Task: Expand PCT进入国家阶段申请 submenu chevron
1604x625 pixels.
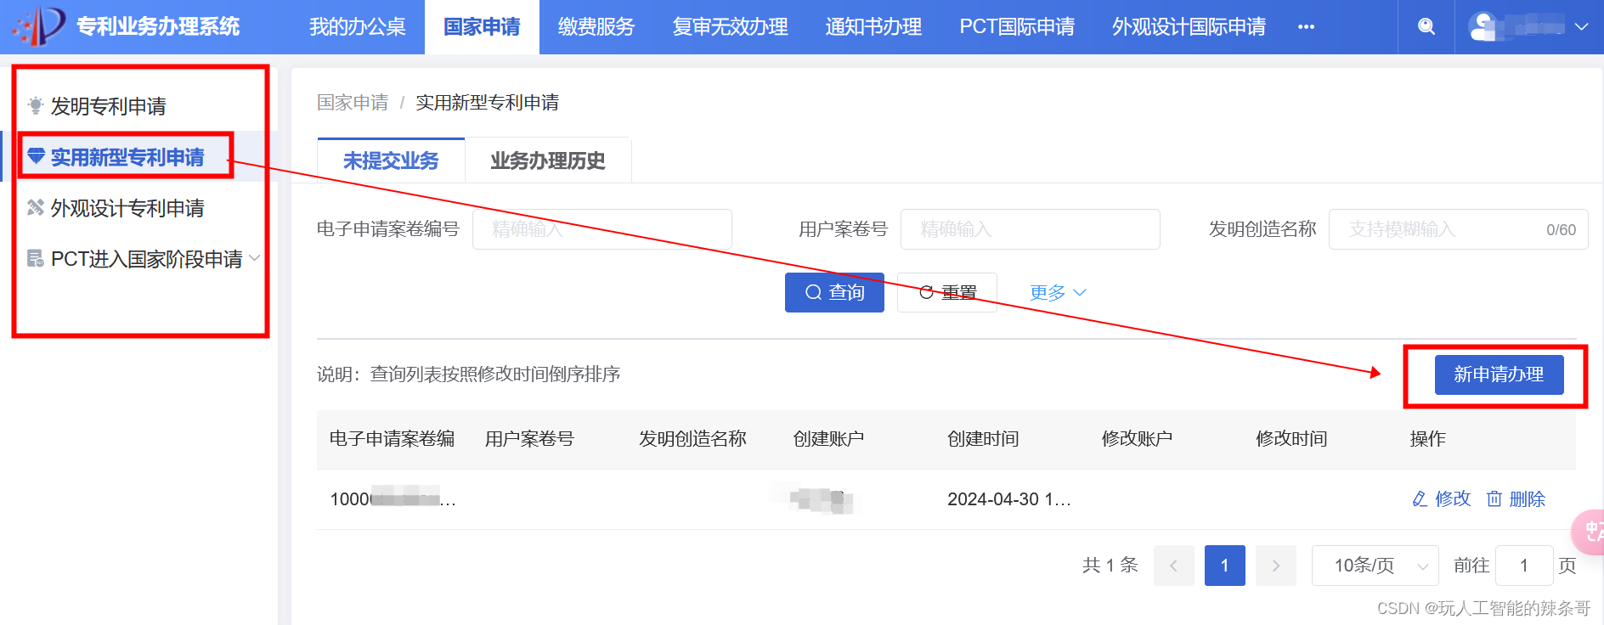Action: pos(255,257)
